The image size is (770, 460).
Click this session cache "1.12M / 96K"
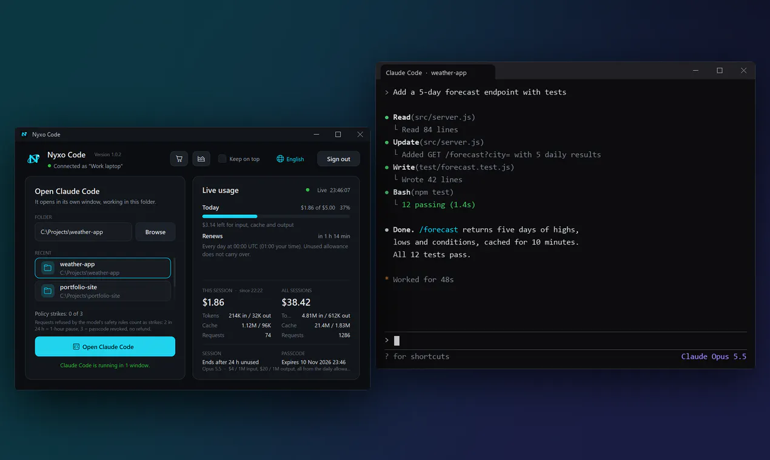point(256,325)
